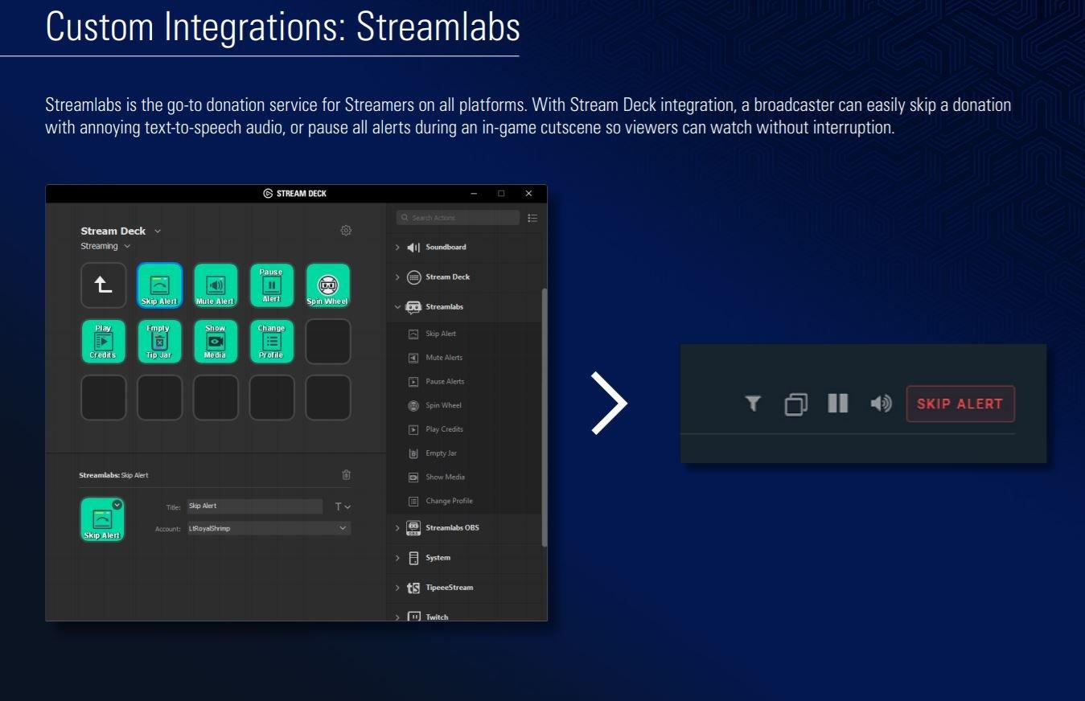Open Stream Deck settings gear

tap(346, 230)
